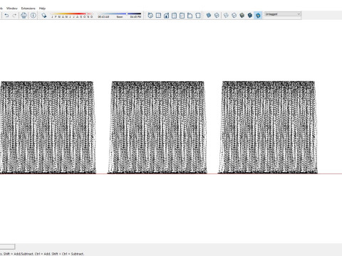
Task: Select the highlighted Monochrome style
Action: 258,16
